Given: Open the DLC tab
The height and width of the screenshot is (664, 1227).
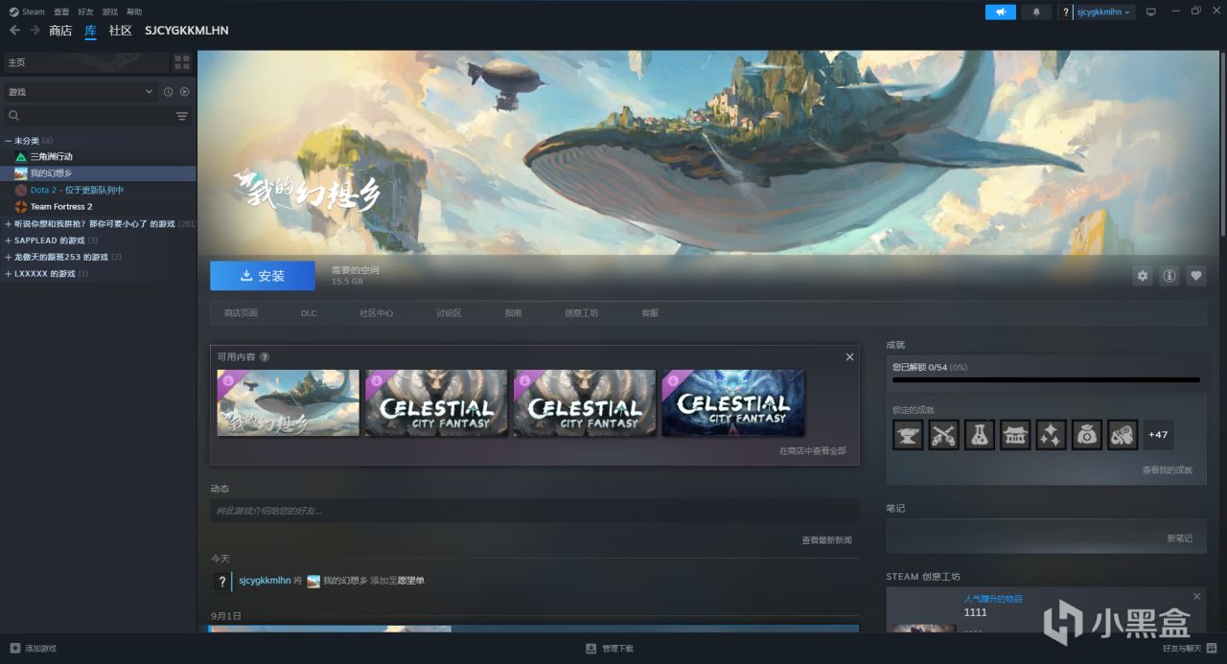Looking at the screenshot, I should [309, 313].
